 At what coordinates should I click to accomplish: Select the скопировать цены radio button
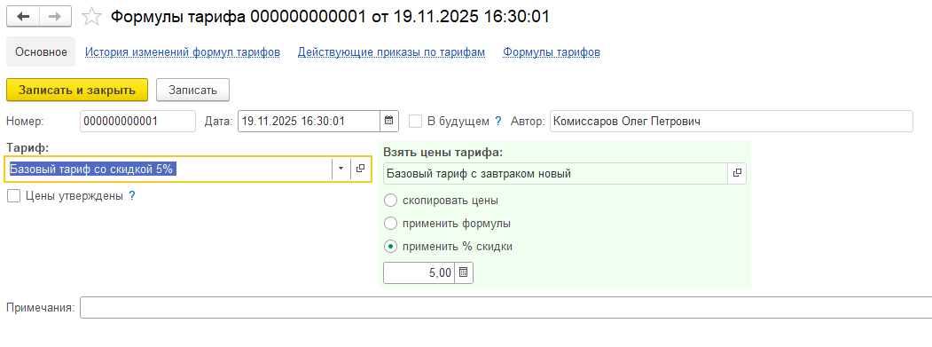pyautogui.click(x=390, y=201)
